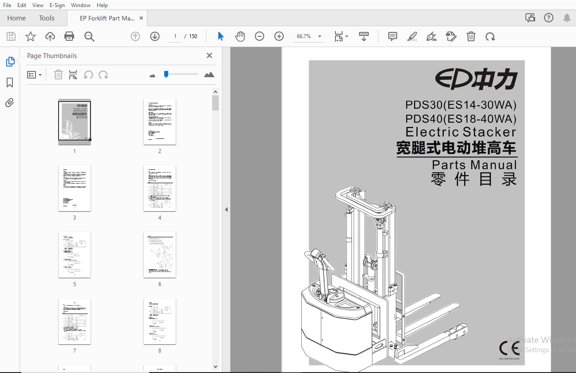The height and width of the screenshot is (373, 576).
Task: Select the Highlight text tool
Action: coord(412,36)
